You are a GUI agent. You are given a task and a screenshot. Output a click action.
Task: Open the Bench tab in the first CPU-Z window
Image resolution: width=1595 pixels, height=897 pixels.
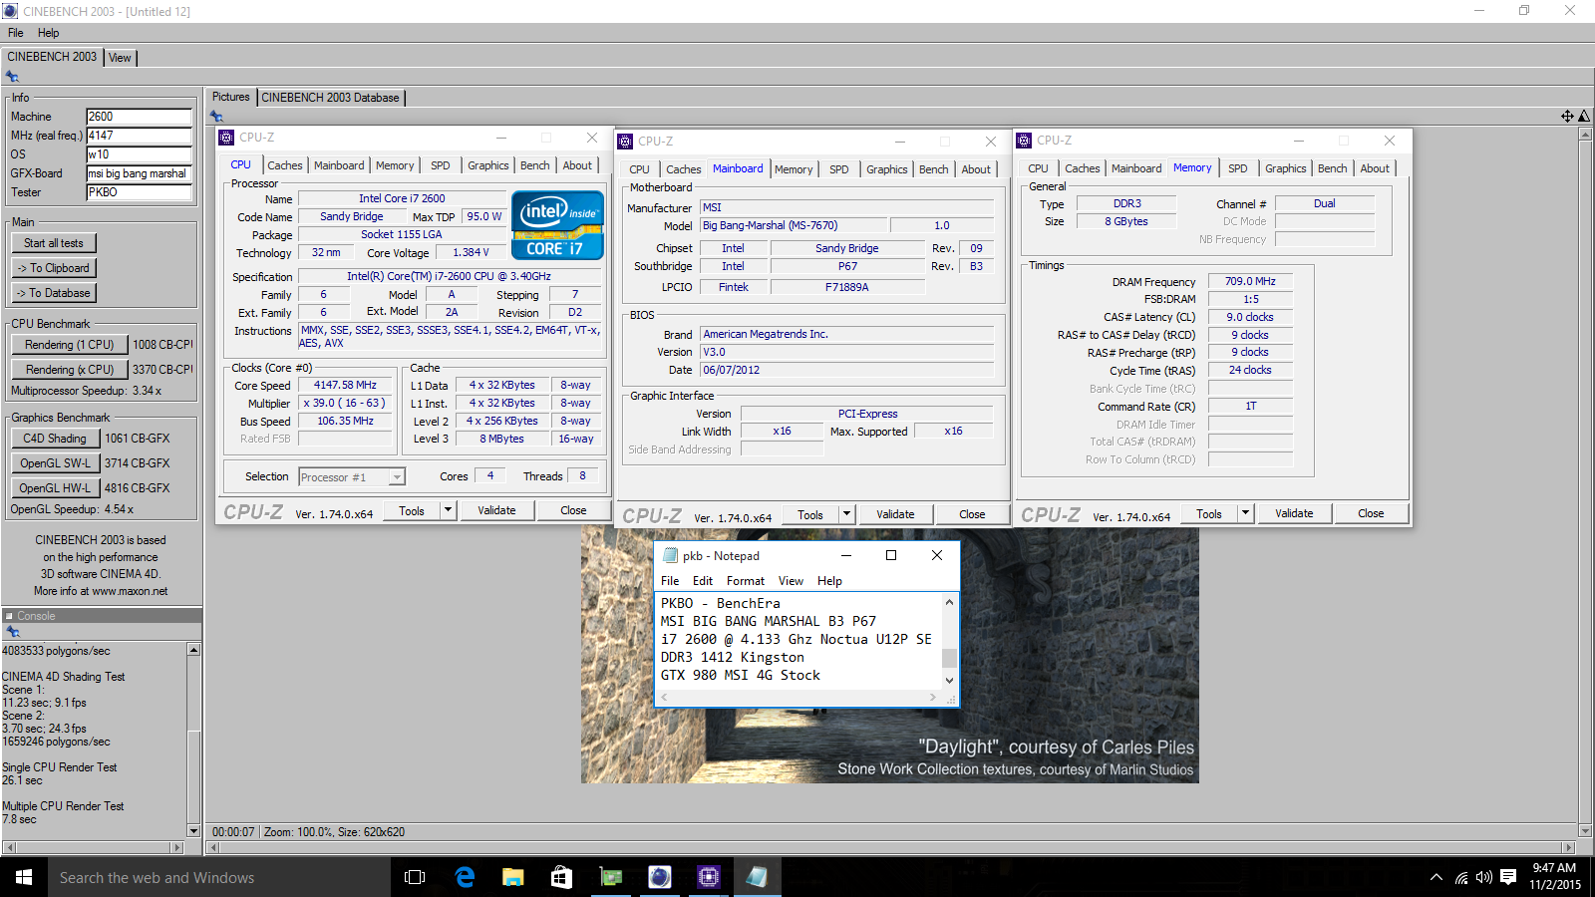(535, 165)
